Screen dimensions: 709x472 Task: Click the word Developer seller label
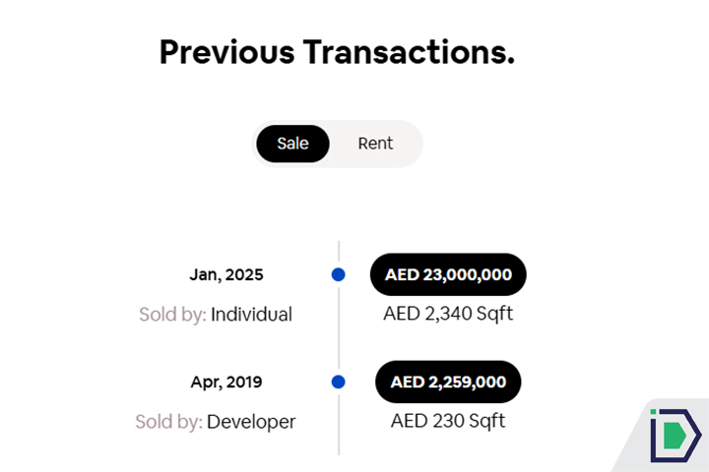[x=251, y=422]
